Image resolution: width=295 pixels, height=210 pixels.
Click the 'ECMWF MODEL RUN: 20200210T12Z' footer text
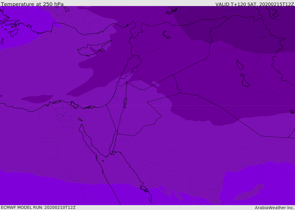coord(38,208)
